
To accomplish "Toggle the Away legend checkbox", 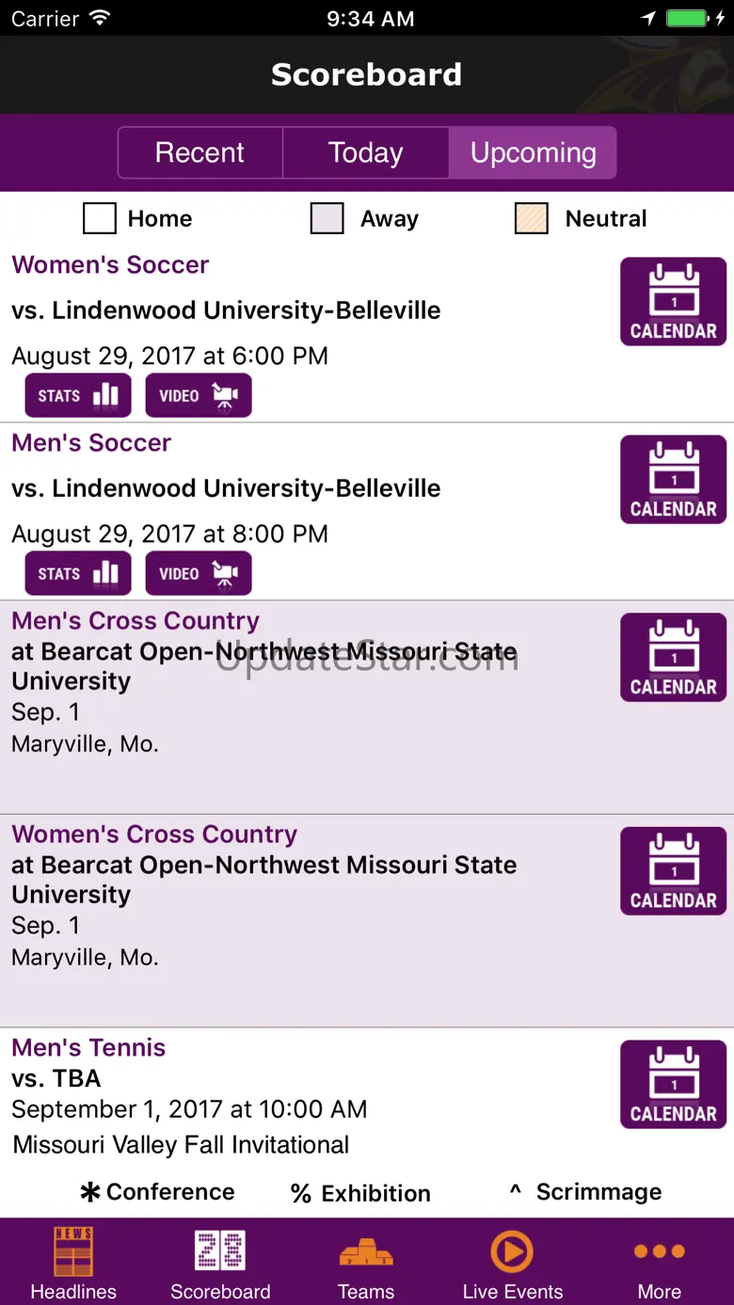I will 327,218.
